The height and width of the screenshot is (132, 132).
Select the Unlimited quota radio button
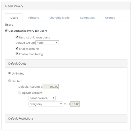pyautogui.click(x=10, y=73)
